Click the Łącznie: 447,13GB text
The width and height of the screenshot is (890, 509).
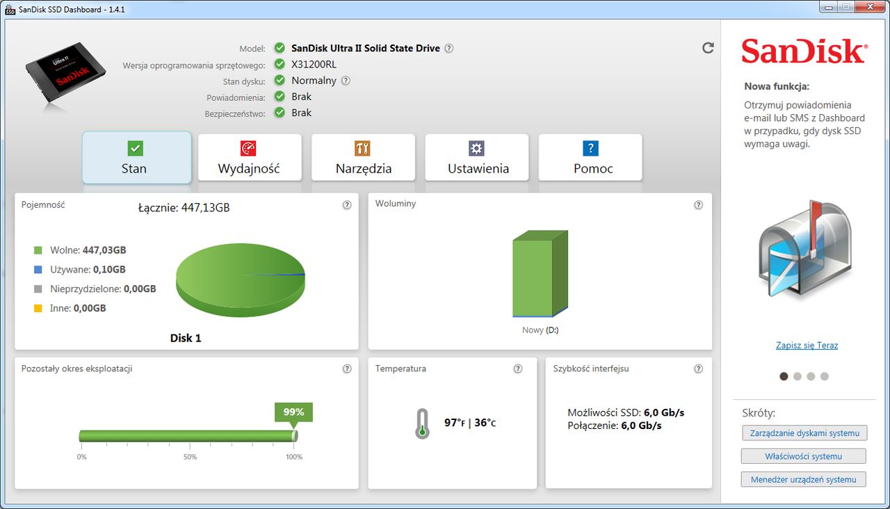pos(184,207)
